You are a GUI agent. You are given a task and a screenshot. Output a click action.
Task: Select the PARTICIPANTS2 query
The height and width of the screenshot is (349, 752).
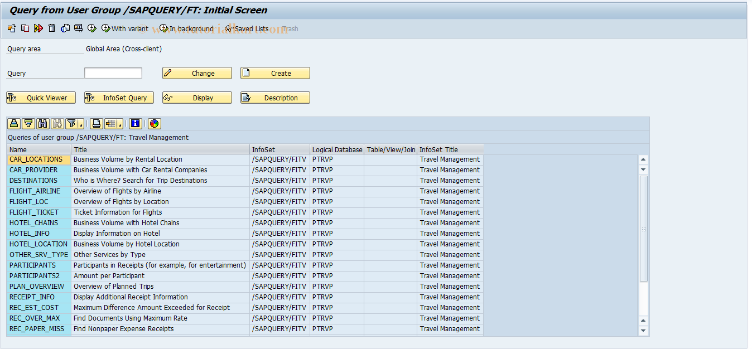(x=39, y=276)
